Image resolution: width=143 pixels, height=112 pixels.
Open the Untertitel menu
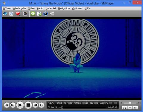(51, 8)
